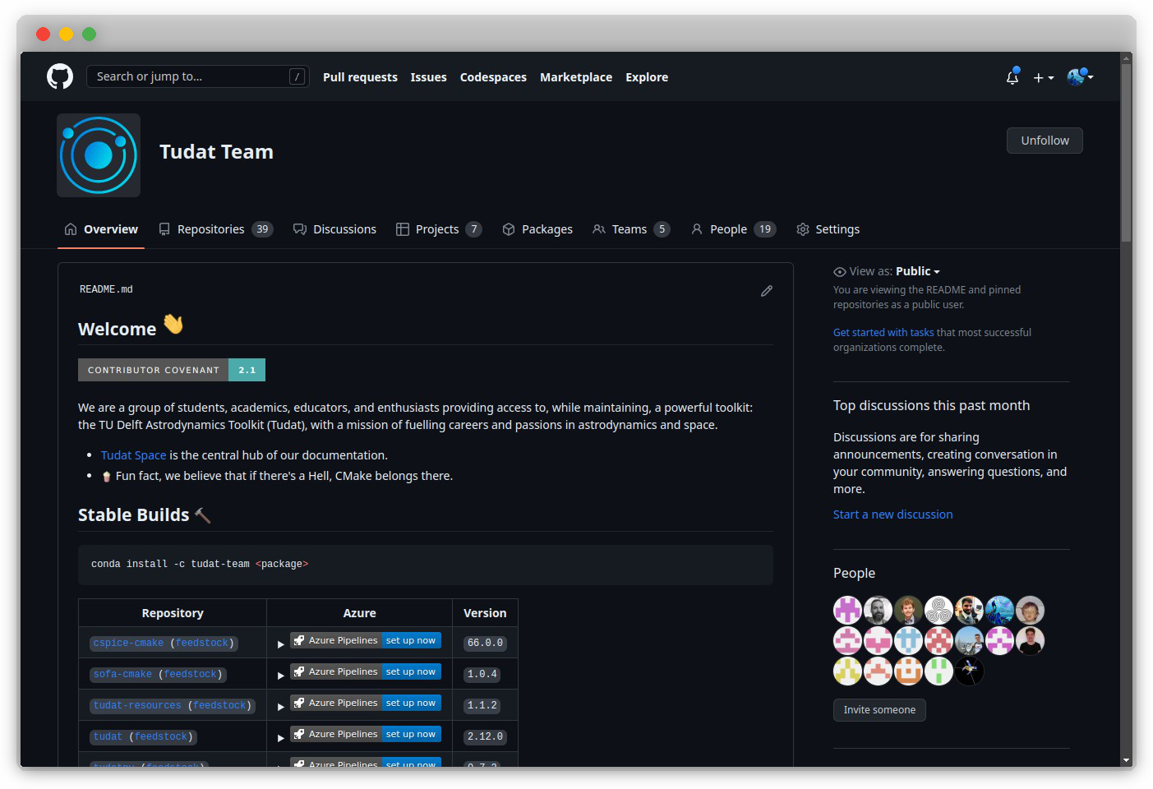Open the user avatar menu

tap(1080, 76)
